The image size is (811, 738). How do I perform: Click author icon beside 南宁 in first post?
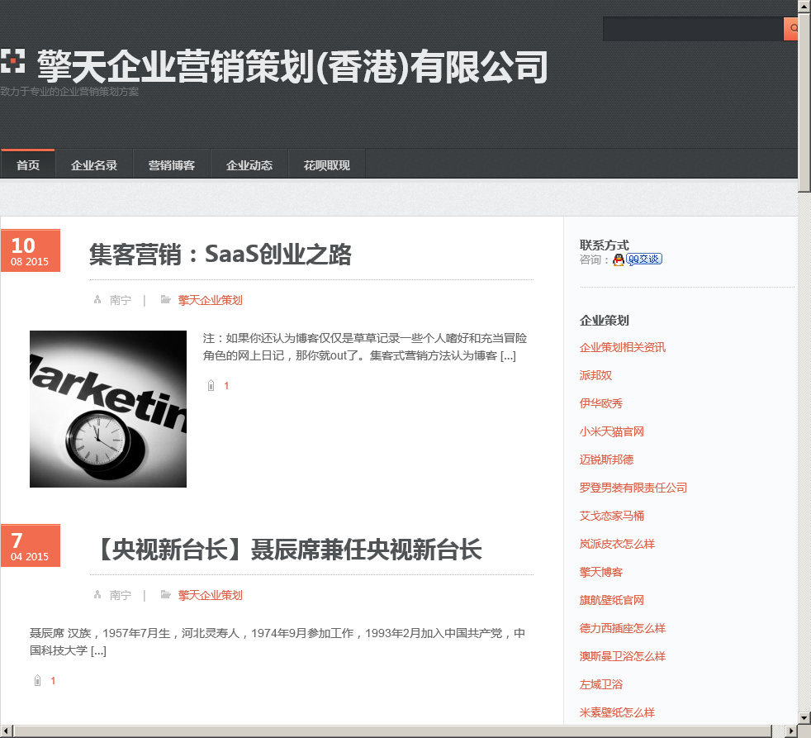click(97, 299)
